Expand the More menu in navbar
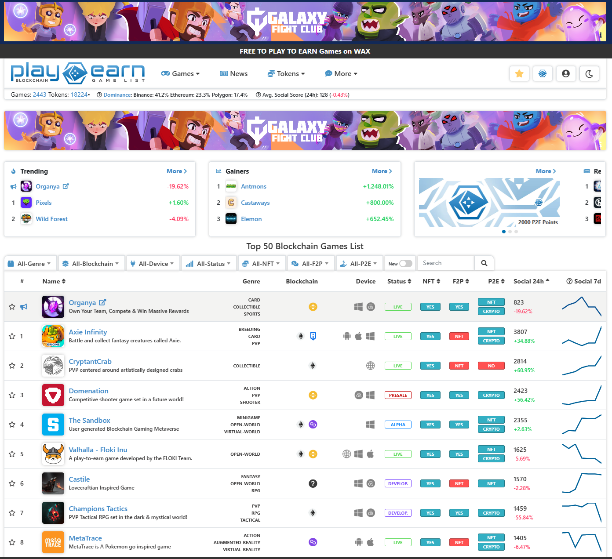The image size is (612, 559). [x=341, y=74]
